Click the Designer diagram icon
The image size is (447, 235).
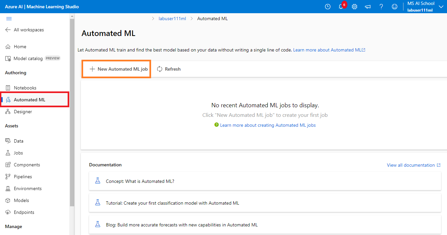(8, 112)
